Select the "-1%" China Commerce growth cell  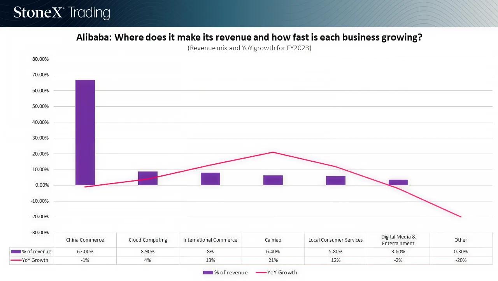[85, 260]
